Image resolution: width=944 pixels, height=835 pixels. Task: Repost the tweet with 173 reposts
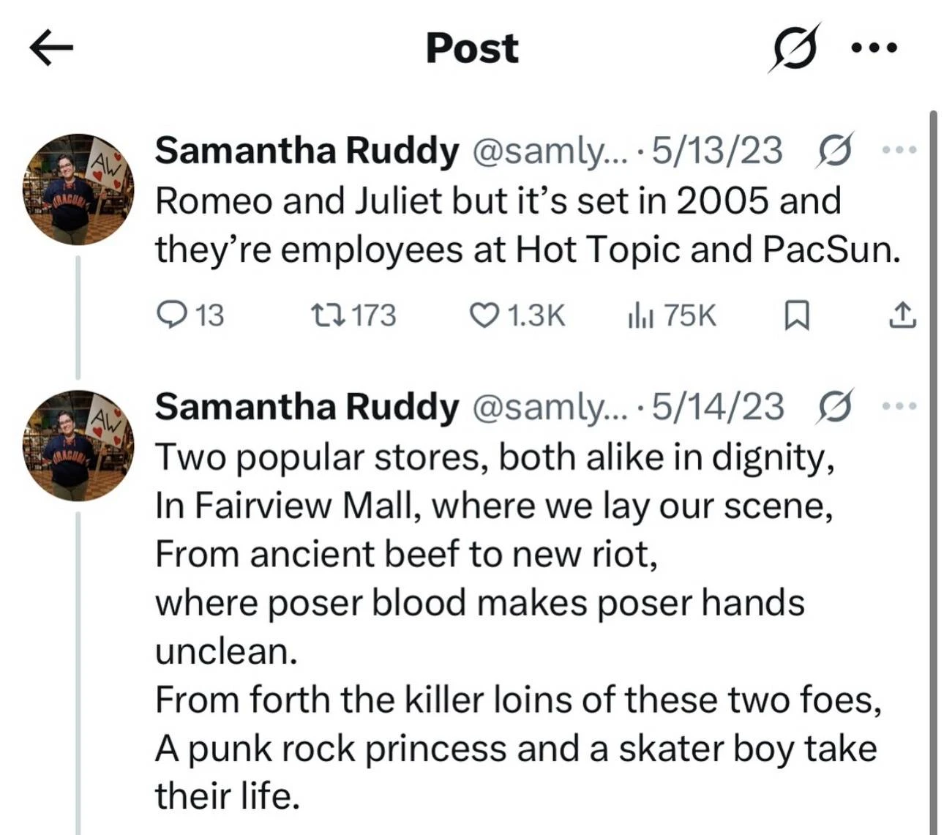pyautogui.click(x=353, y=315)
